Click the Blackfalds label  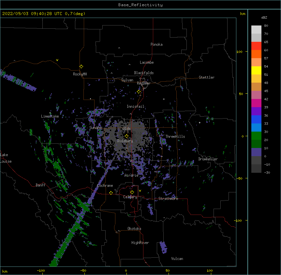144,73
